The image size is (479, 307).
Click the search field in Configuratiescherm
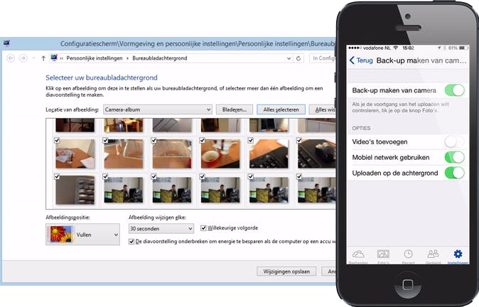(323, 58)
